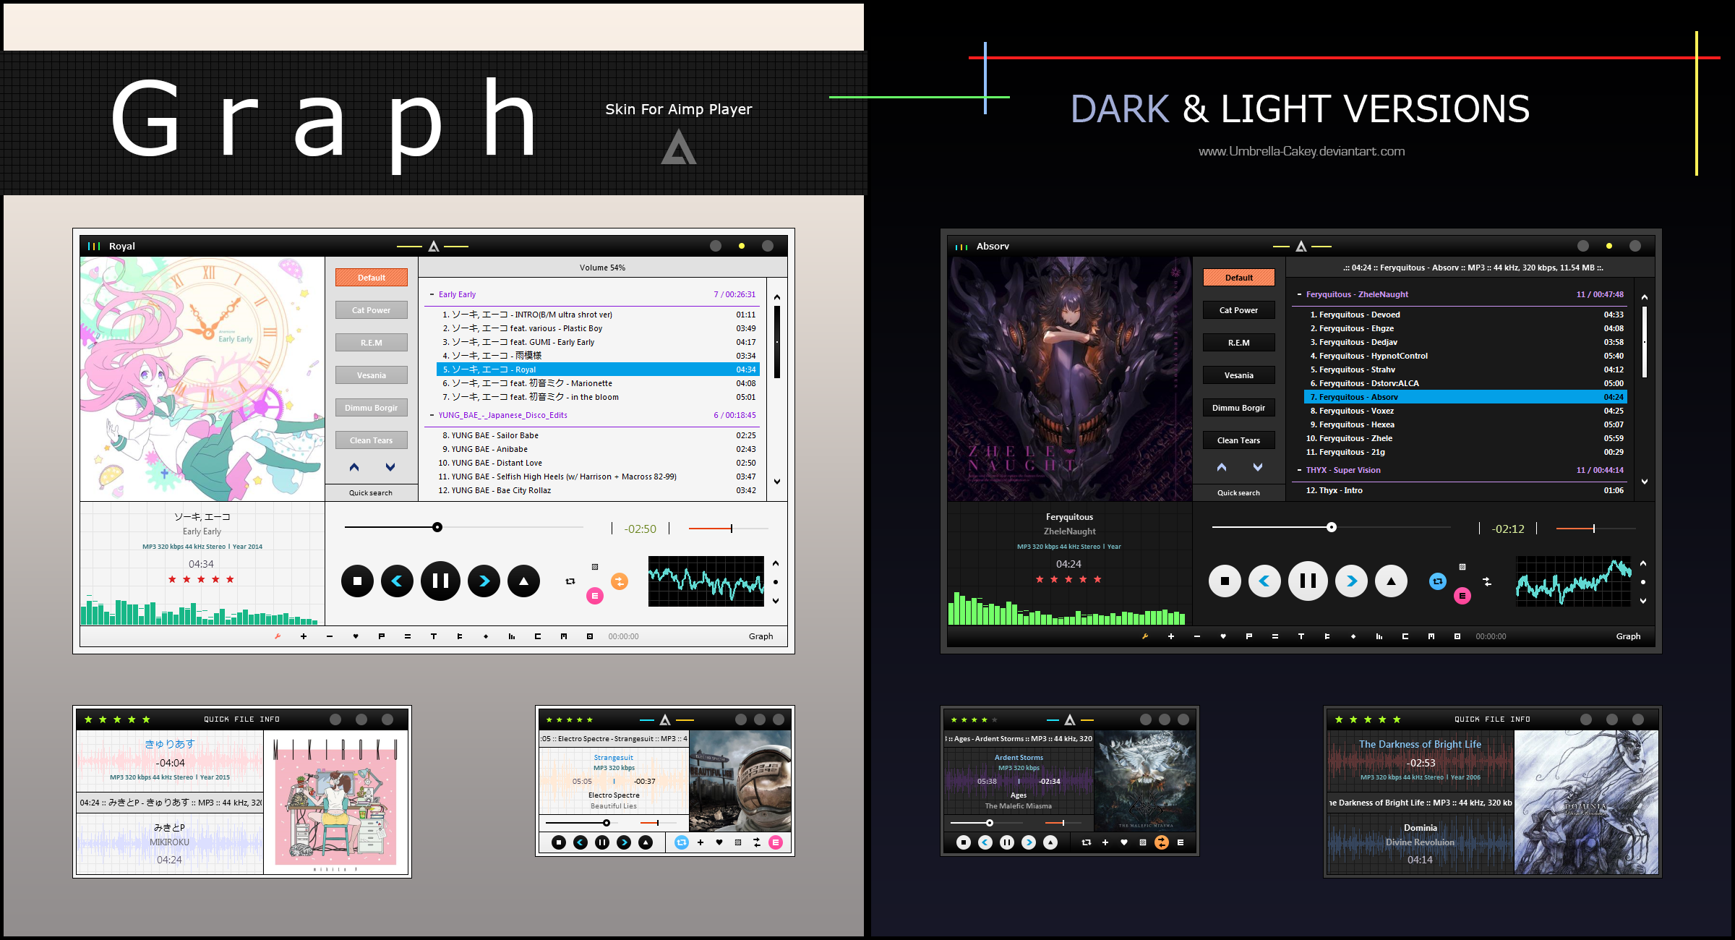This screenshot has height=940, width=1735.
Task: Click the heart icon in light Electro Spectre mini player
Action: click(x=719, y=842)
